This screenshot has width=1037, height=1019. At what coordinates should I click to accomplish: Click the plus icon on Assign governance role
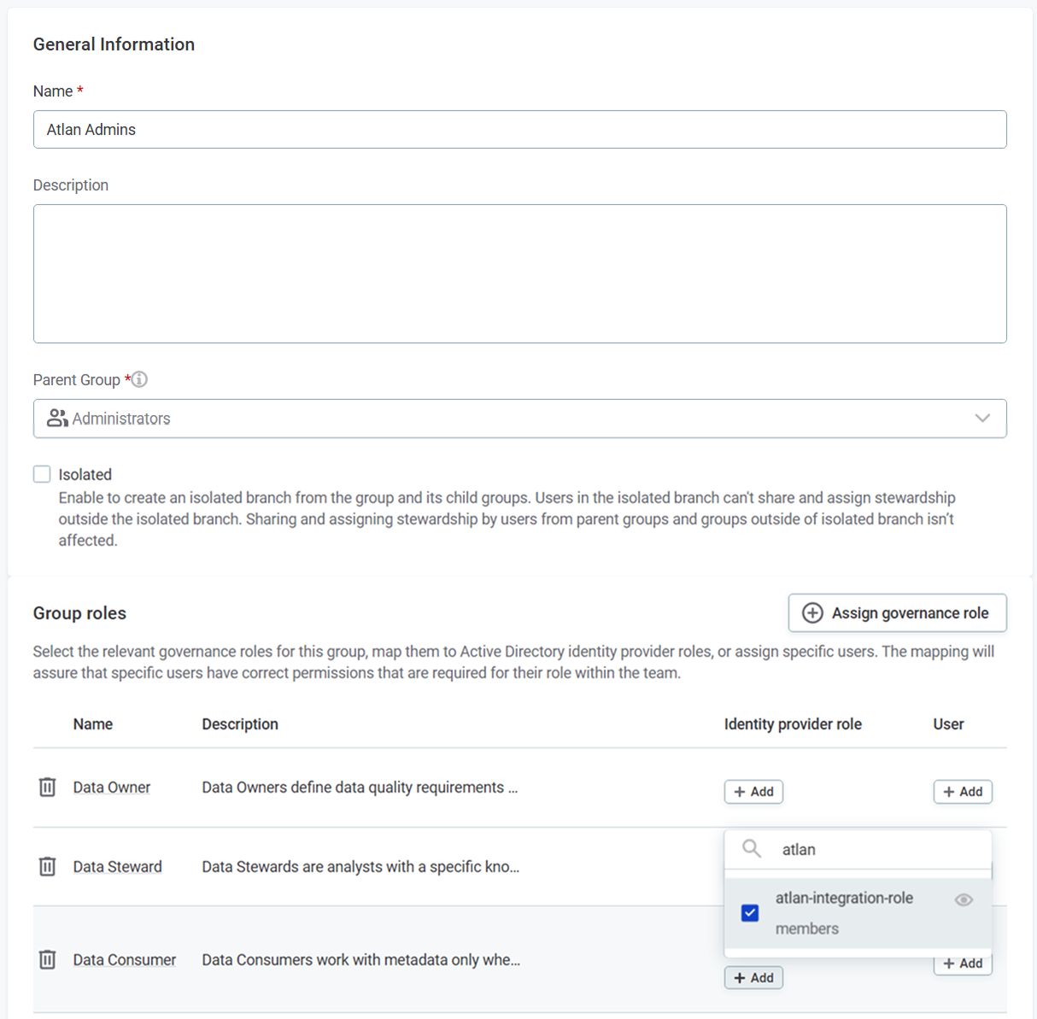[811, 612]
